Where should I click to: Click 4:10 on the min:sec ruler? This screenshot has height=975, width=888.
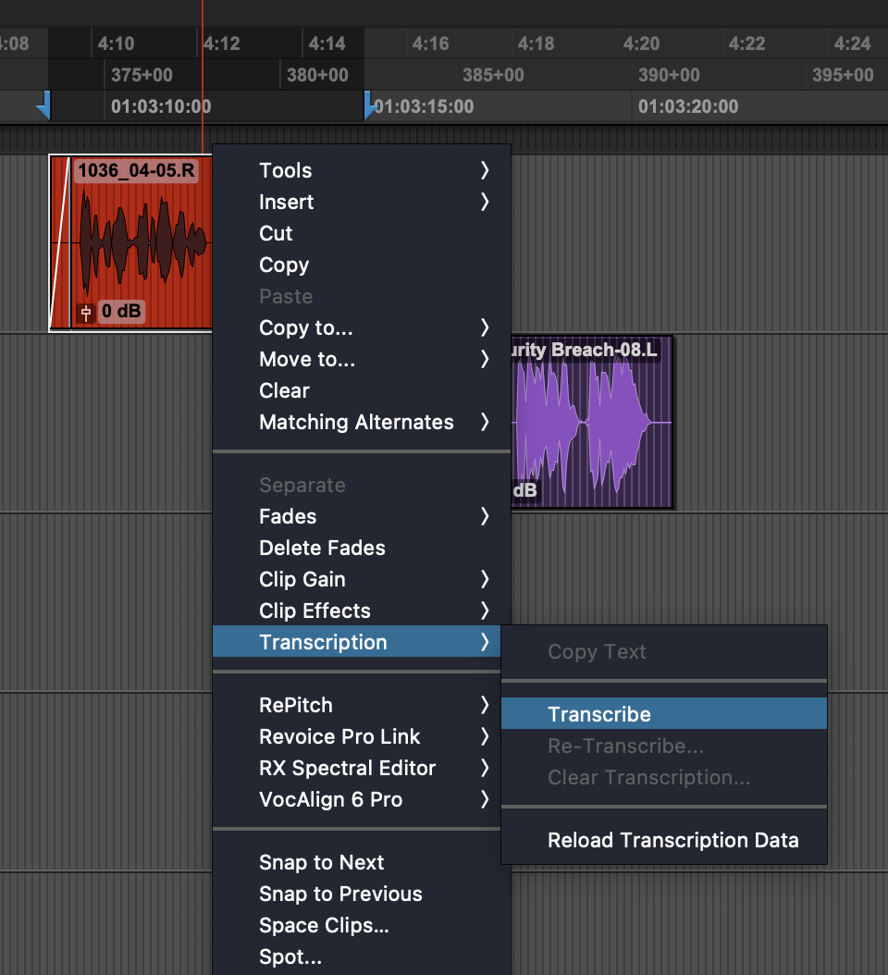pos(116,43)
